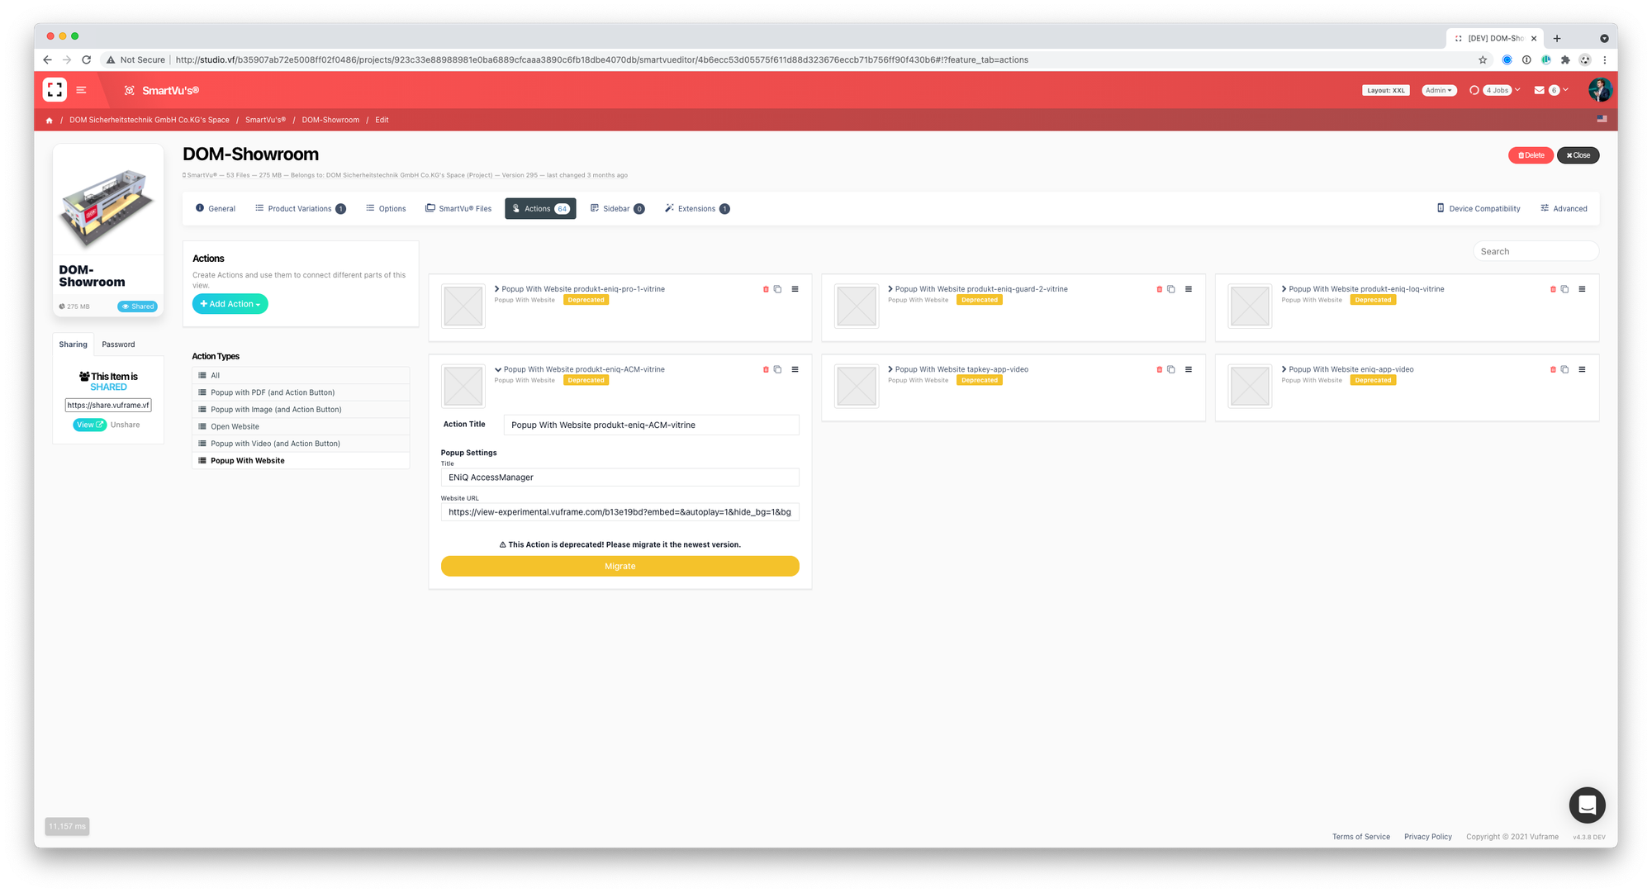The height and width of the screenshot is (893, 1652).
Task: Click the Action Title input field
Action: pos(651,425)
